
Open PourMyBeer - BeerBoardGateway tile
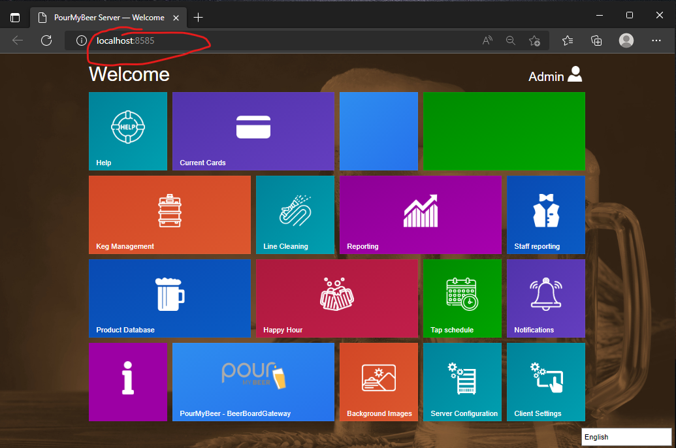(x=253, y=382)
